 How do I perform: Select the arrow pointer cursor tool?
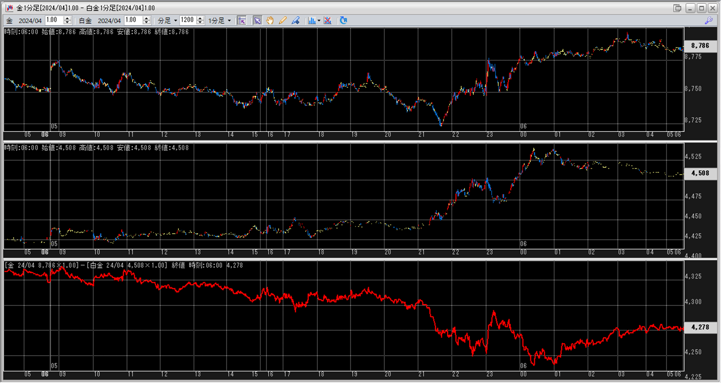257,20
